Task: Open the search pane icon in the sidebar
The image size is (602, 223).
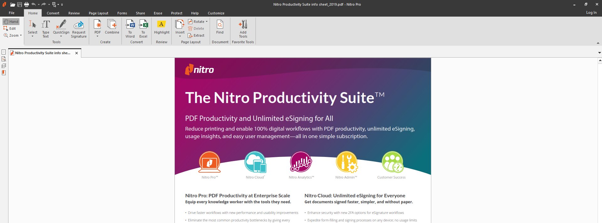Action: tap(4, 59)
